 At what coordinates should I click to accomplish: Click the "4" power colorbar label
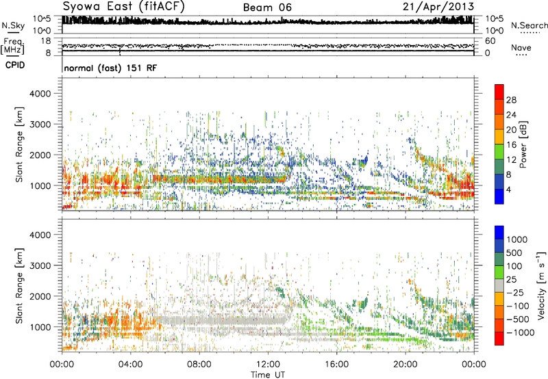click(x=508, y=189)
